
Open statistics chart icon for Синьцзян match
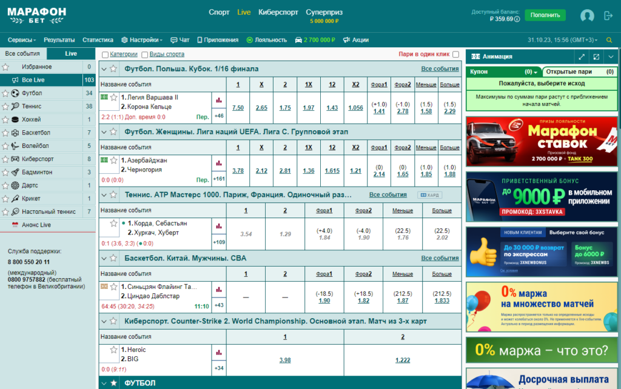[x=218, y=290]
